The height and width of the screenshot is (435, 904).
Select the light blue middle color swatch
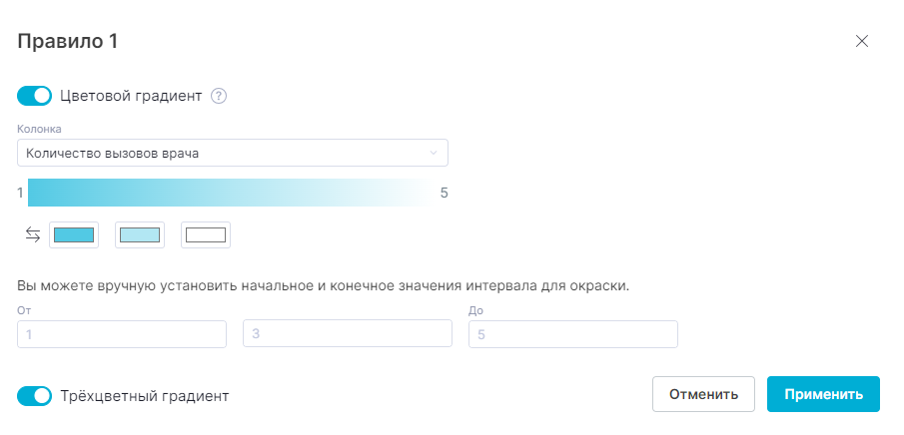(x=140, y=235)
